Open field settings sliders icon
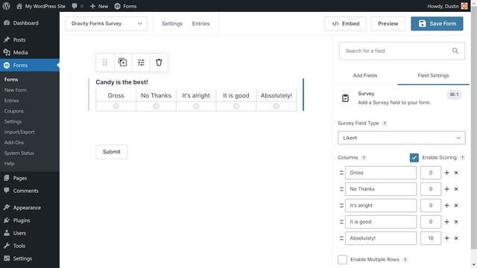 tap(141, 63)
